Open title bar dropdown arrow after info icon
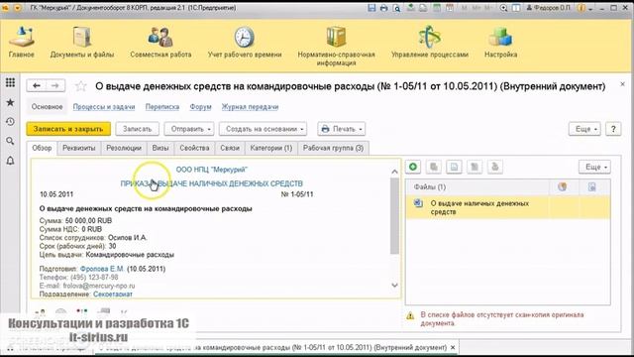The height and width of the screenshot is (357, 634). click(590, 8)
